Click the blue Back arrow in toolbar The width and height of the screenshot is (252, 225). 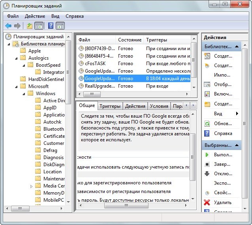8,26
